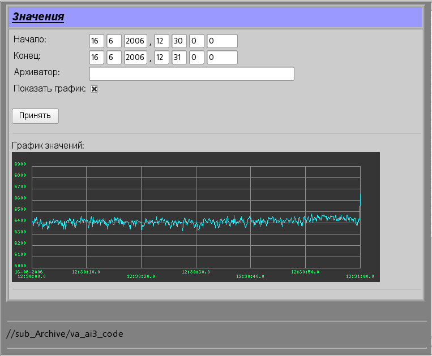432x356 pixels.
Task: Select the Конец minute field showing 31
Action: tap(179, 58)
